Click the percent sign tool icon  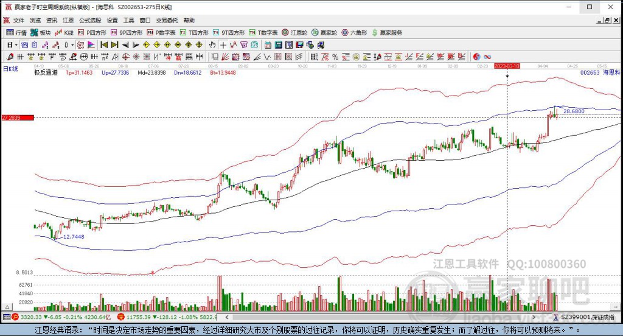[335, 57]
